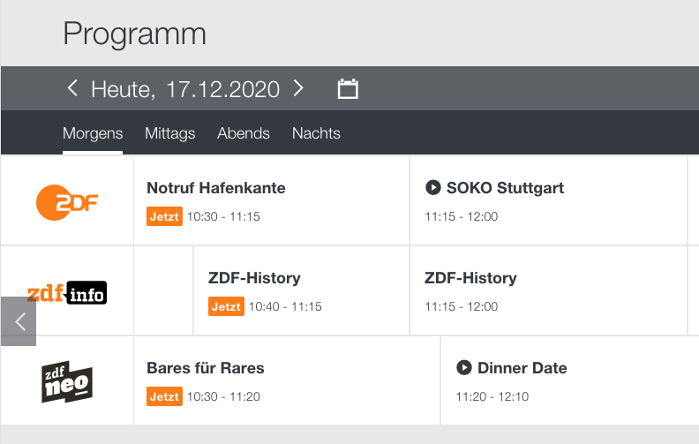Screen dimensions: 699x444
Task: Open the calendar date picker icon
Action: [x=348, y=89]
